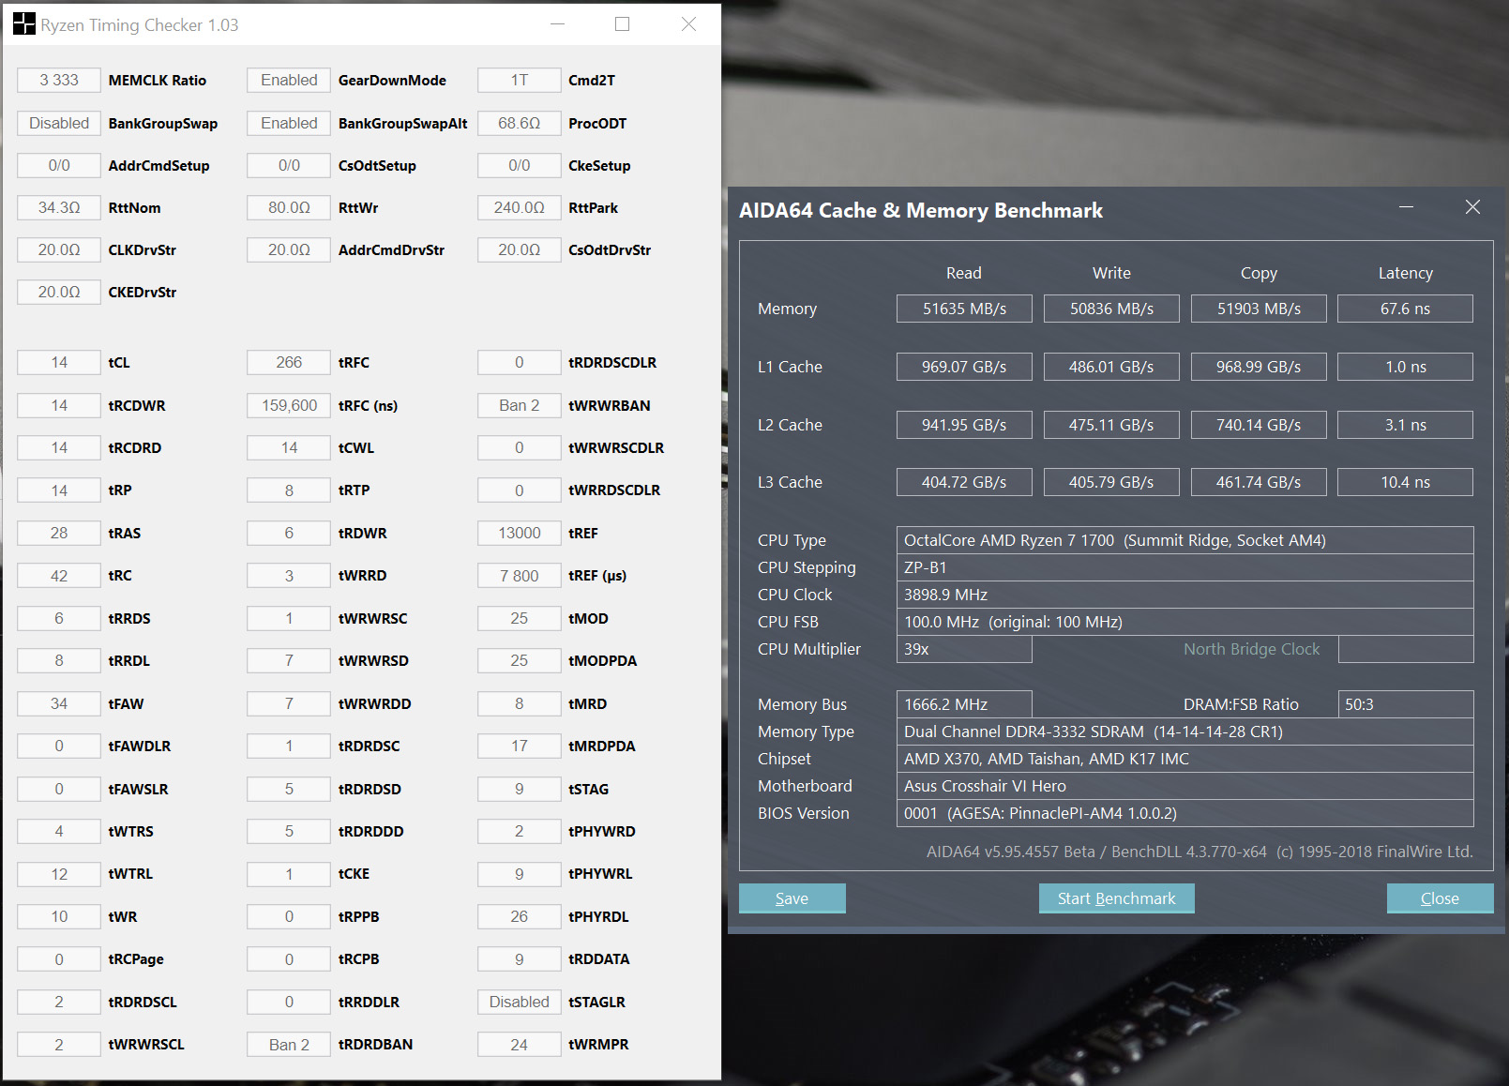Select the tWR value 10
This screenshot has width=1509, height=1086.
[59, 916]
